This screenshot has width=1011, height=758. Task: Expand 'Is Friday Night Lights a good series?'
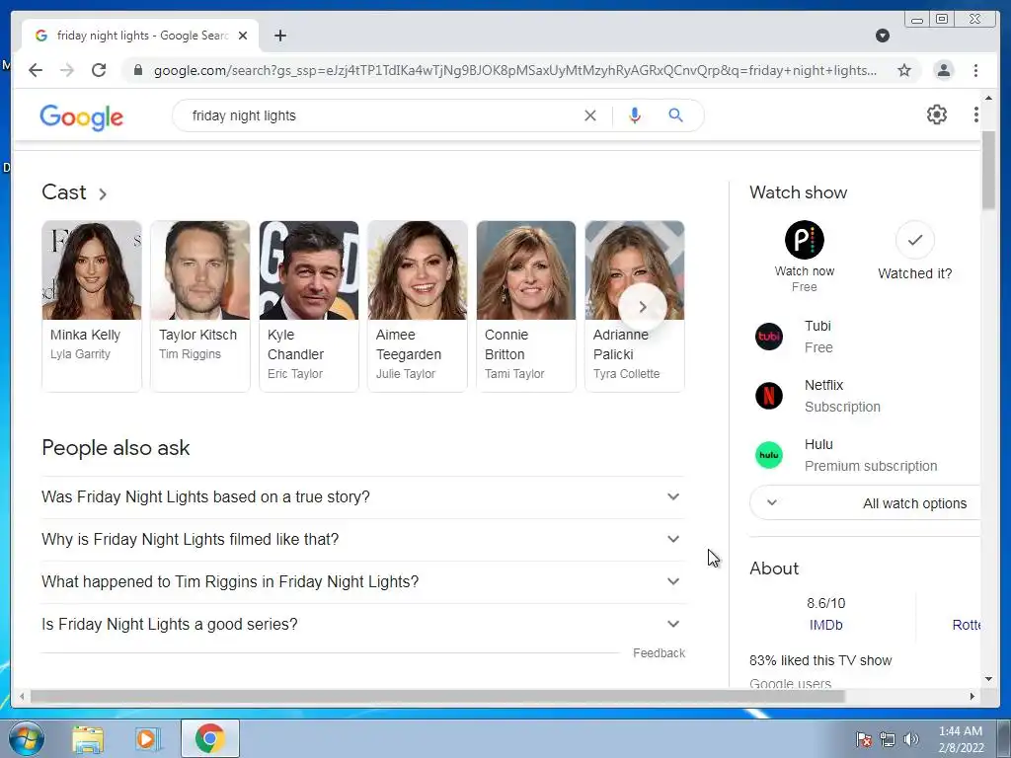[363, 624]
